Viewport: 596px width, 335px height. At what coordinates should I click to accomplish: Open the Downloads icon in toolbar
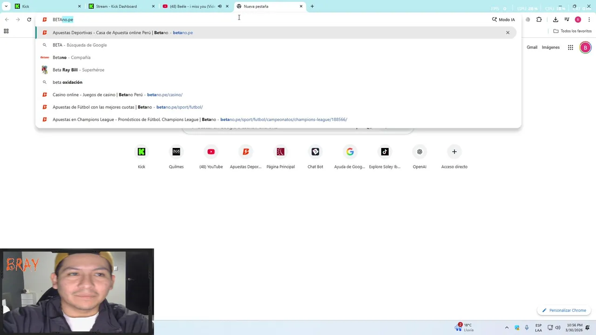coord(555,20)
